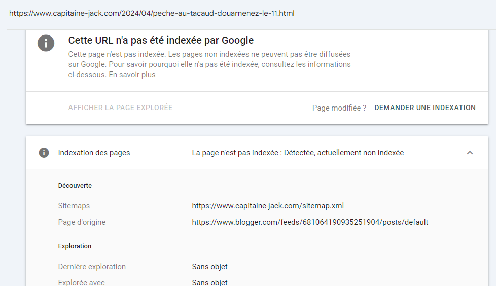Click the Page d'origine field label
The width and height of the screenshot is (496, 286).
click(82, 222)
